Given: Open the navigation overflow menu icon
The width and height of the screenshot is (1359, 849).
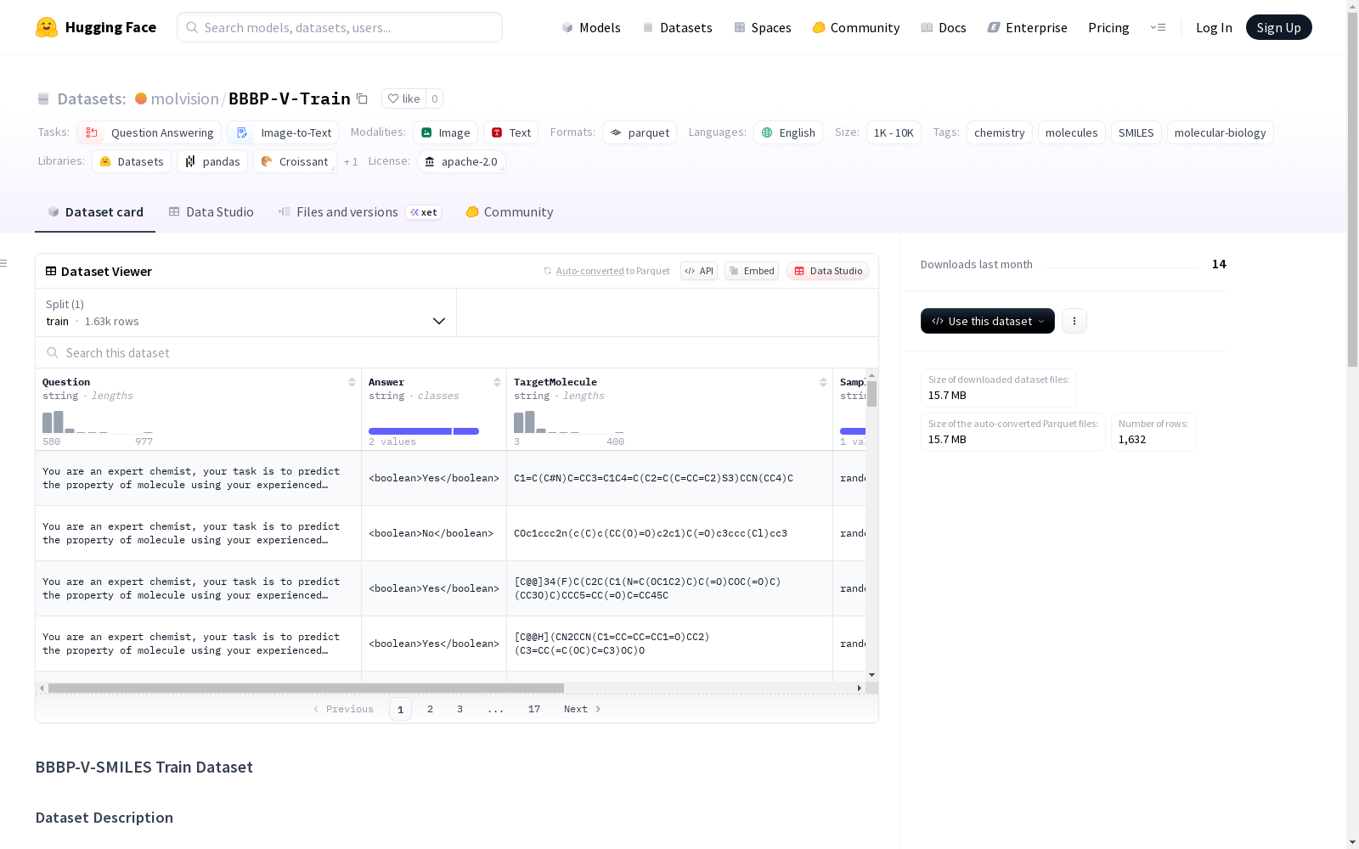Looking at the screenshot, I should click(1158, 27).
